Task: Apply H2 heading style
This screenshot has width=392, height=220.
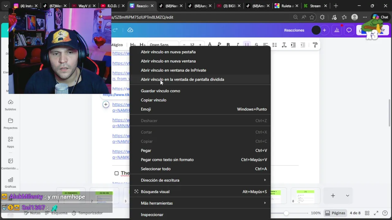Action: pyautogui.click(x=142, y=45)
